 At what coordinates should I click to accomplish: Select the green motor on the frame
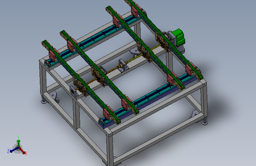click(179, 37)
